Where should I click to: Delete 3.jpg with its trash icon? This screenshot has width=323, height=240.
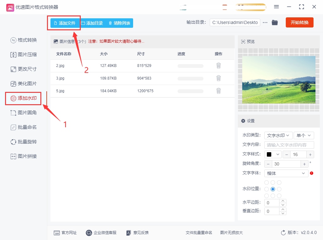(x=219, y=78)
